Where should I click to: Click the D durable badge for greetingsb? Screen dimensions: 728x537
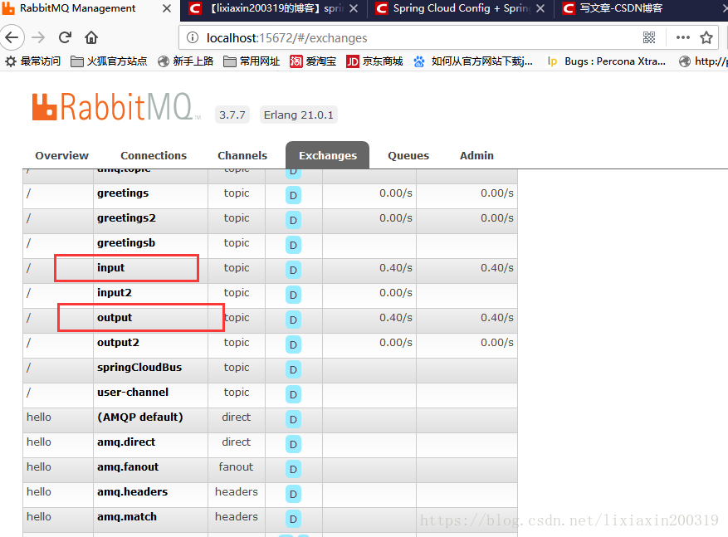pyautogui.click(x=293, y=245)
